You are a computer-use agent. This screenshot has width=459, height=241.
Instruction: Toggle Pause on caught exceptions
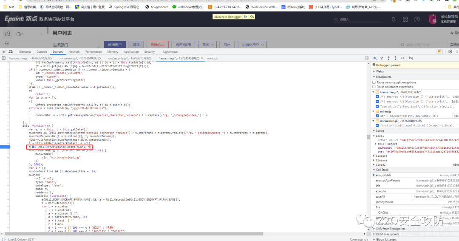(374, 87)
